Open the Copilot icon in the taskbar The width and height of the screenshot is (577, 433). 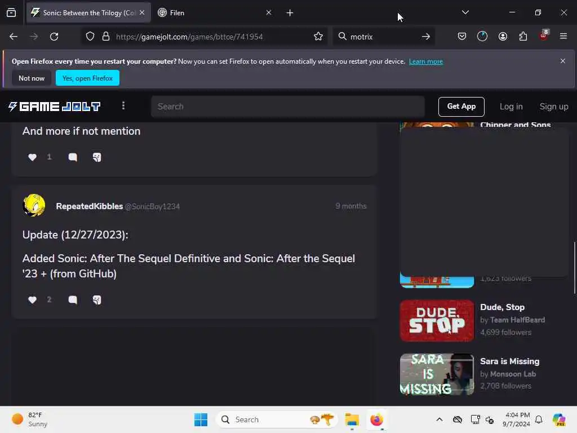[x=559, y=419]
